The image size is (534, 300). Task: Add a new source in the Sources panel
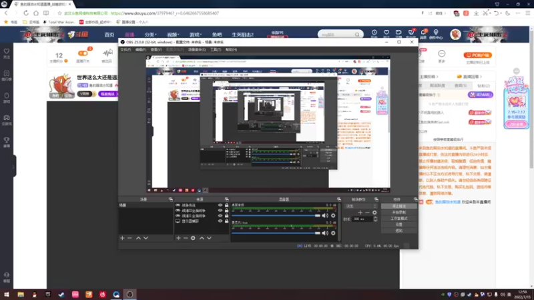[x=178, y=238]
